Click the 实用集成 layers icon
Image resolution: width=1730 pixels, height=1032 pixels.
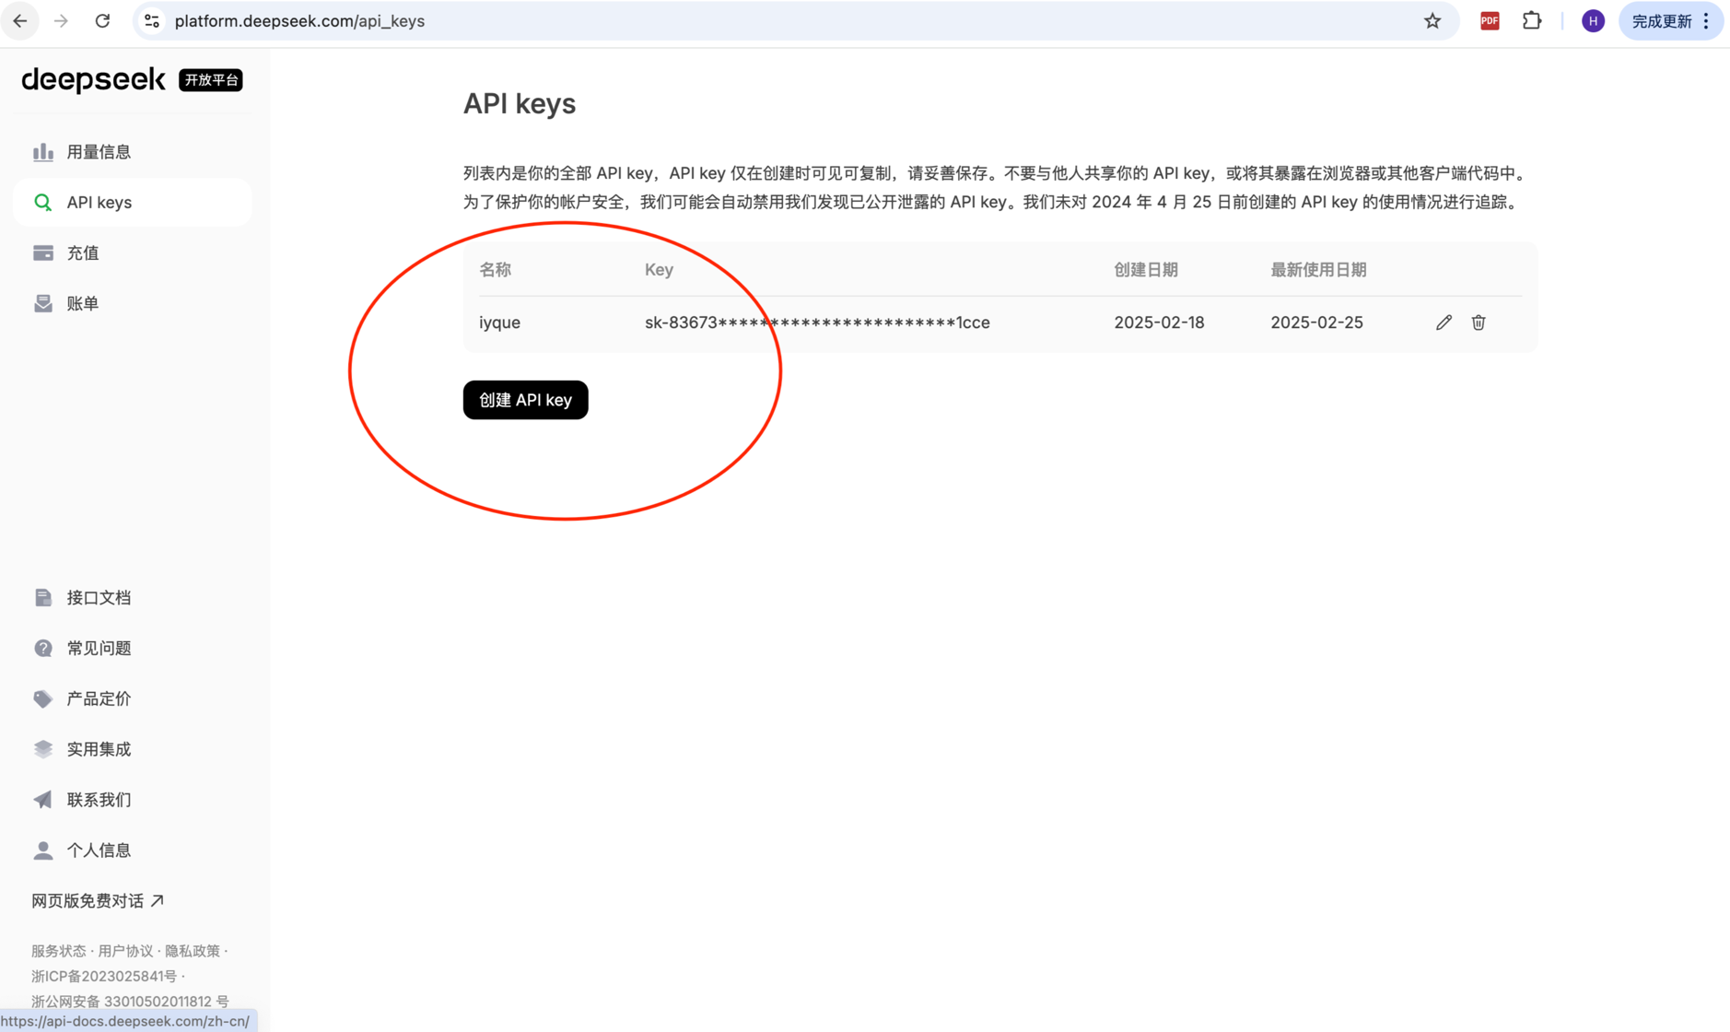coord(43,750)
